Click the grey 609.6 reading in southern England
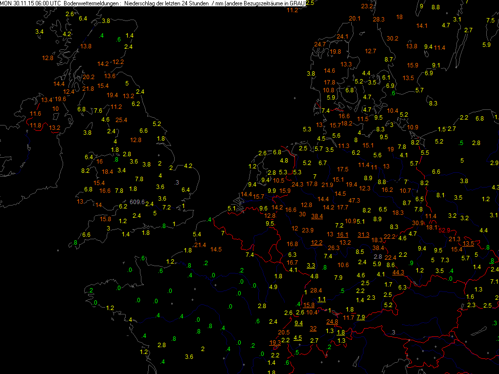Screen dimensions: 499x374 point(137,202)
